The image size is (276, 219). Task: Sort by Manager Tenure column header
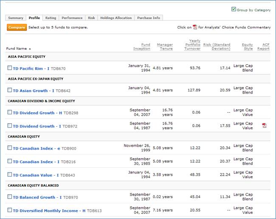coord(165,46)
